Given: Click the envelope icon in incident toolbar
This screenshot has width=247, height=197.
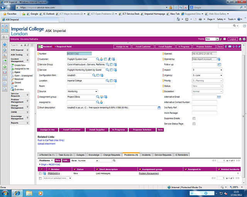Looking at the screenshot, I should click(x=230, y=47).
